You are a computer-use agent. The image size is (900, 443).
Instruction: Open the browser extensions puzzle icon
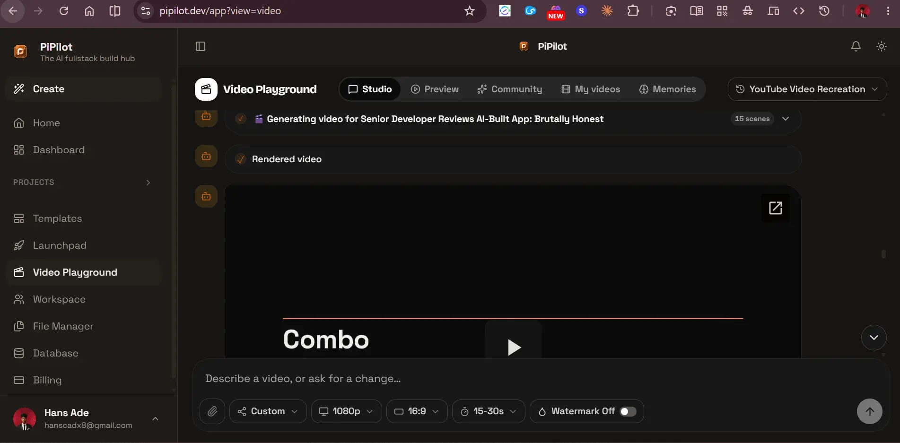pyautogui.click(x=633, y=11)
